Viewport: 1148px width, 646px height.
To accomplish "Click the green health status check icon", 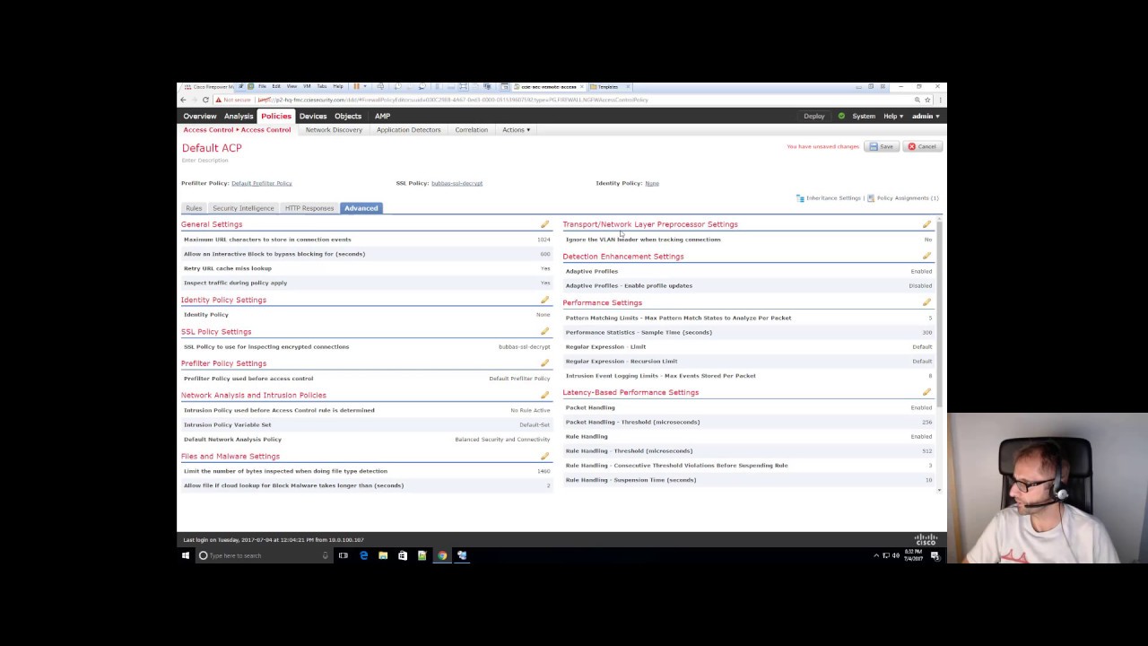I will tap(841, 116).
